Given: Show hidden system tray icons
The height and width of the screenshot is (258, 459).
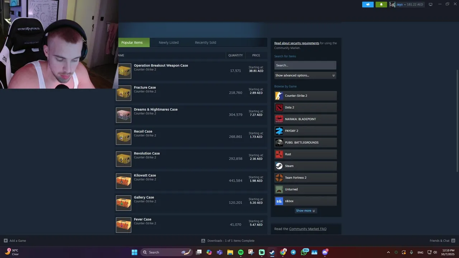Looking at the screenshot, I should [388, 252].
